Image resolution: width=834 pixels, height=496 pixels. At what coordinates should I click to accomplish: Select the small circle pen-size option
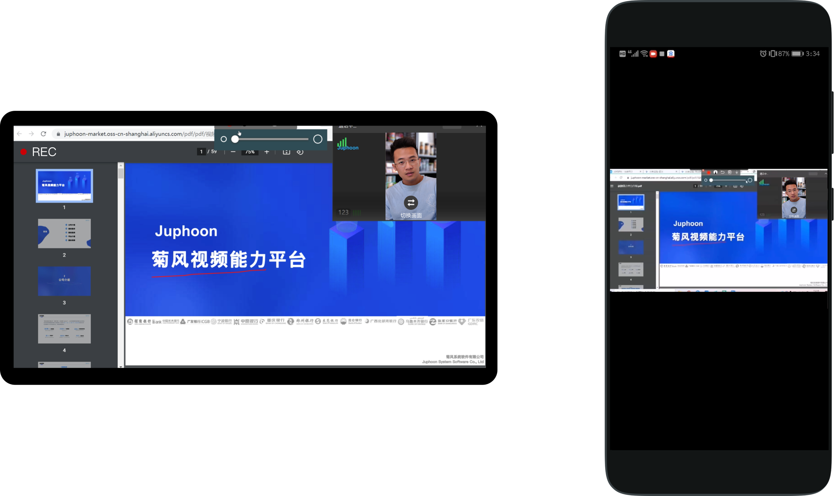[224, 139]
